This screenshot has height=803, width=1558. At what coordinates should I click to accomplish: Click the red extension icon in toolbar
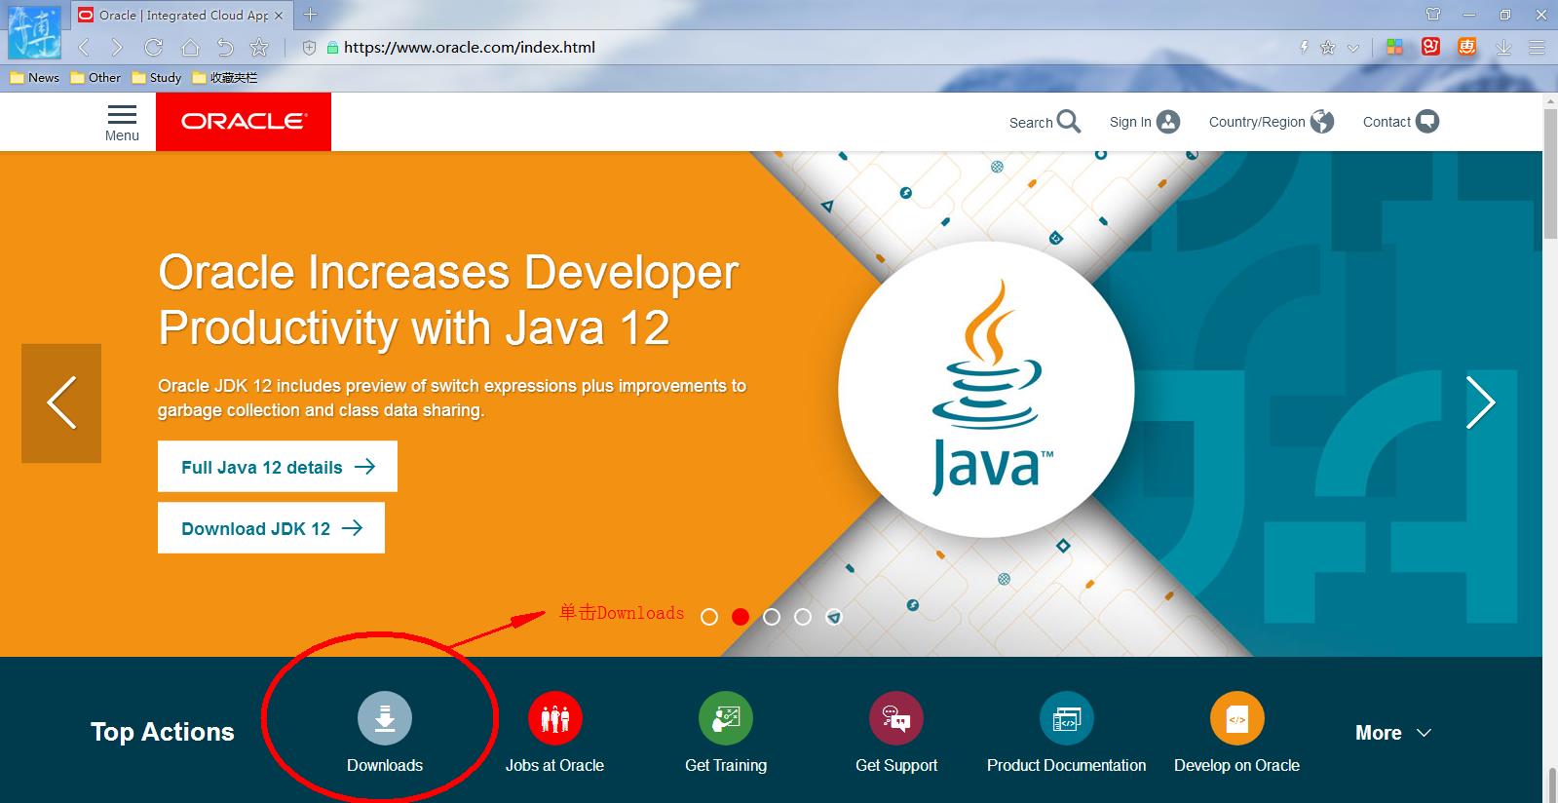tap(1430, 46)
